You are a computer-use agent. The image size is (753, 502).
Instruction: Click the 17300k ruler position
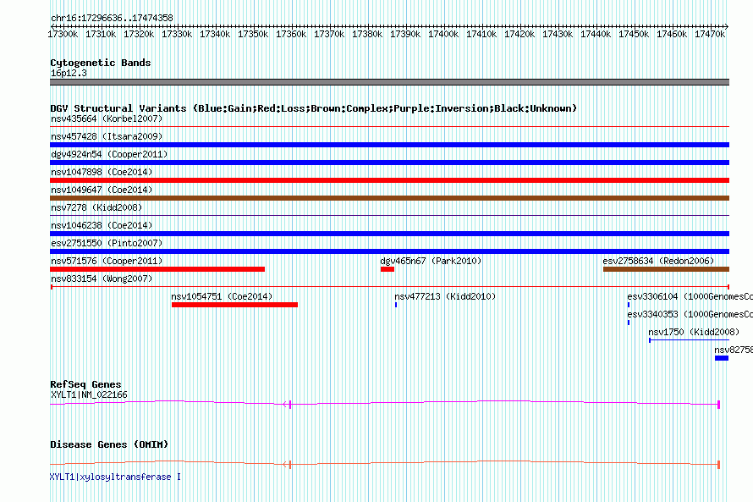point(63,34)
